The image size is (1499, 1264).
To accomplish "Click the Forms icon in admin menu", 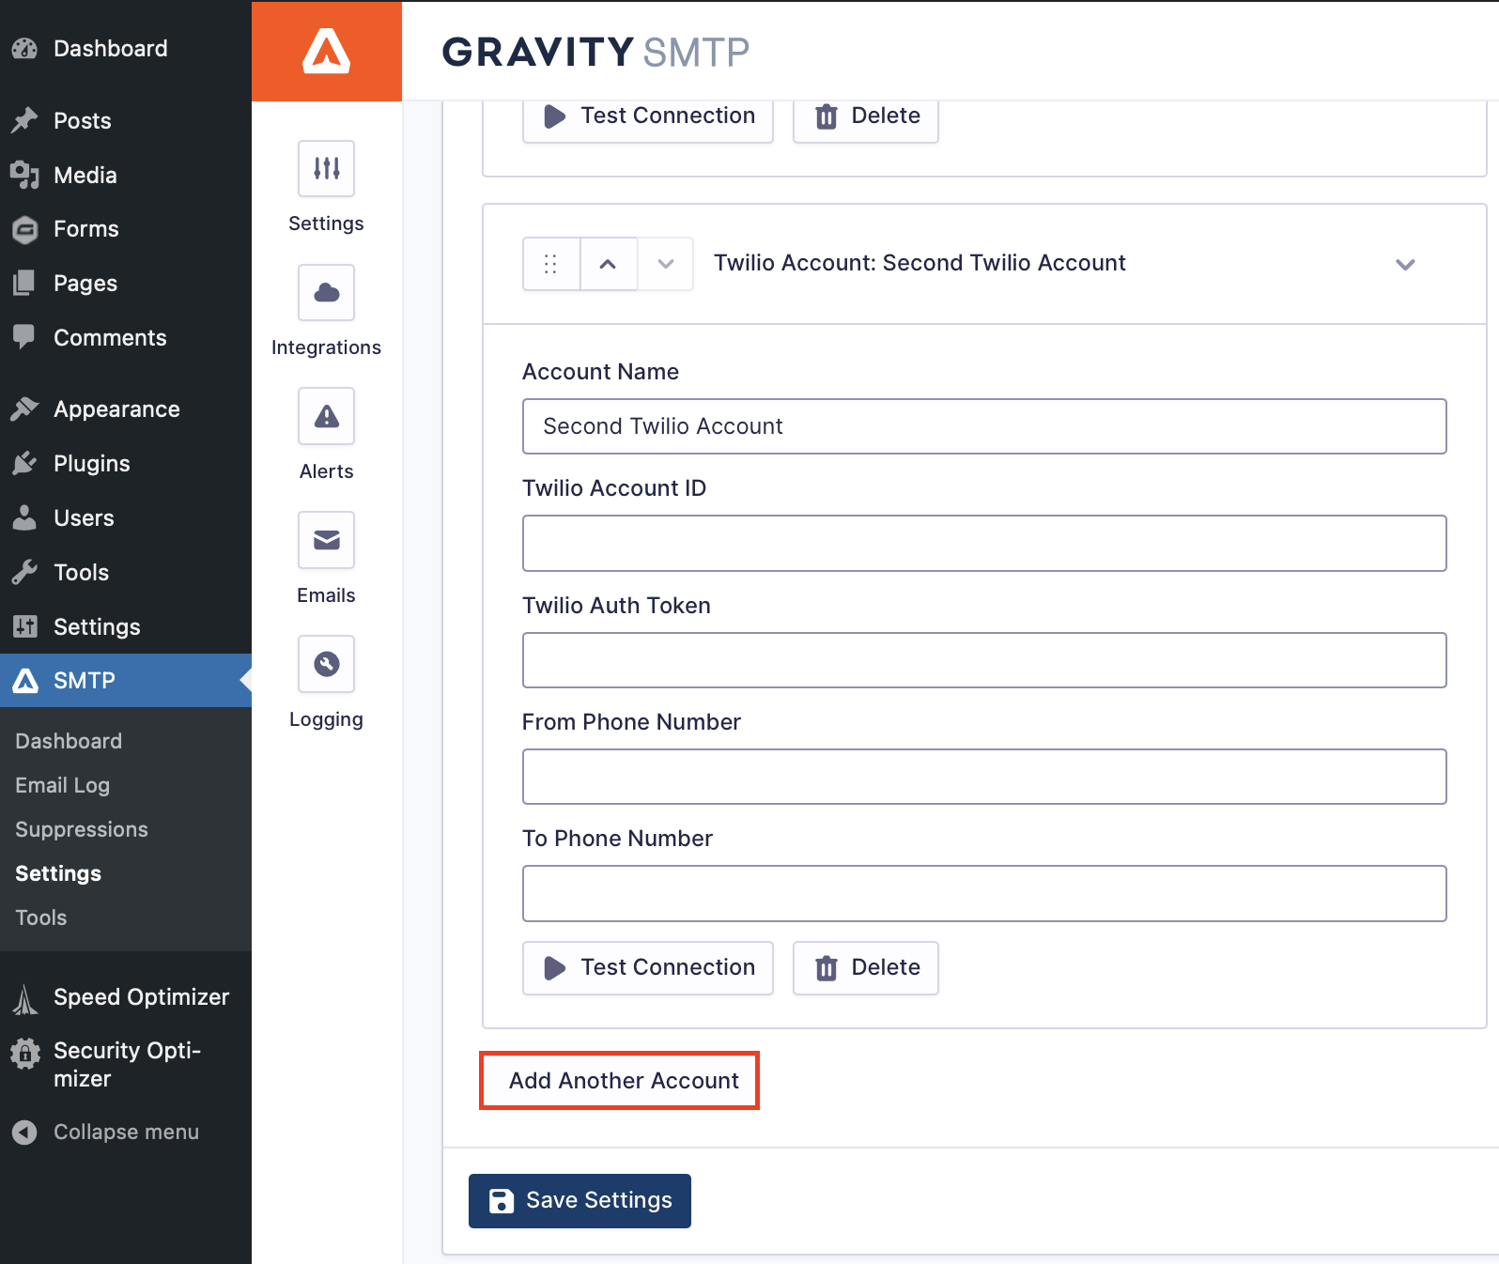I will (24, 229).
